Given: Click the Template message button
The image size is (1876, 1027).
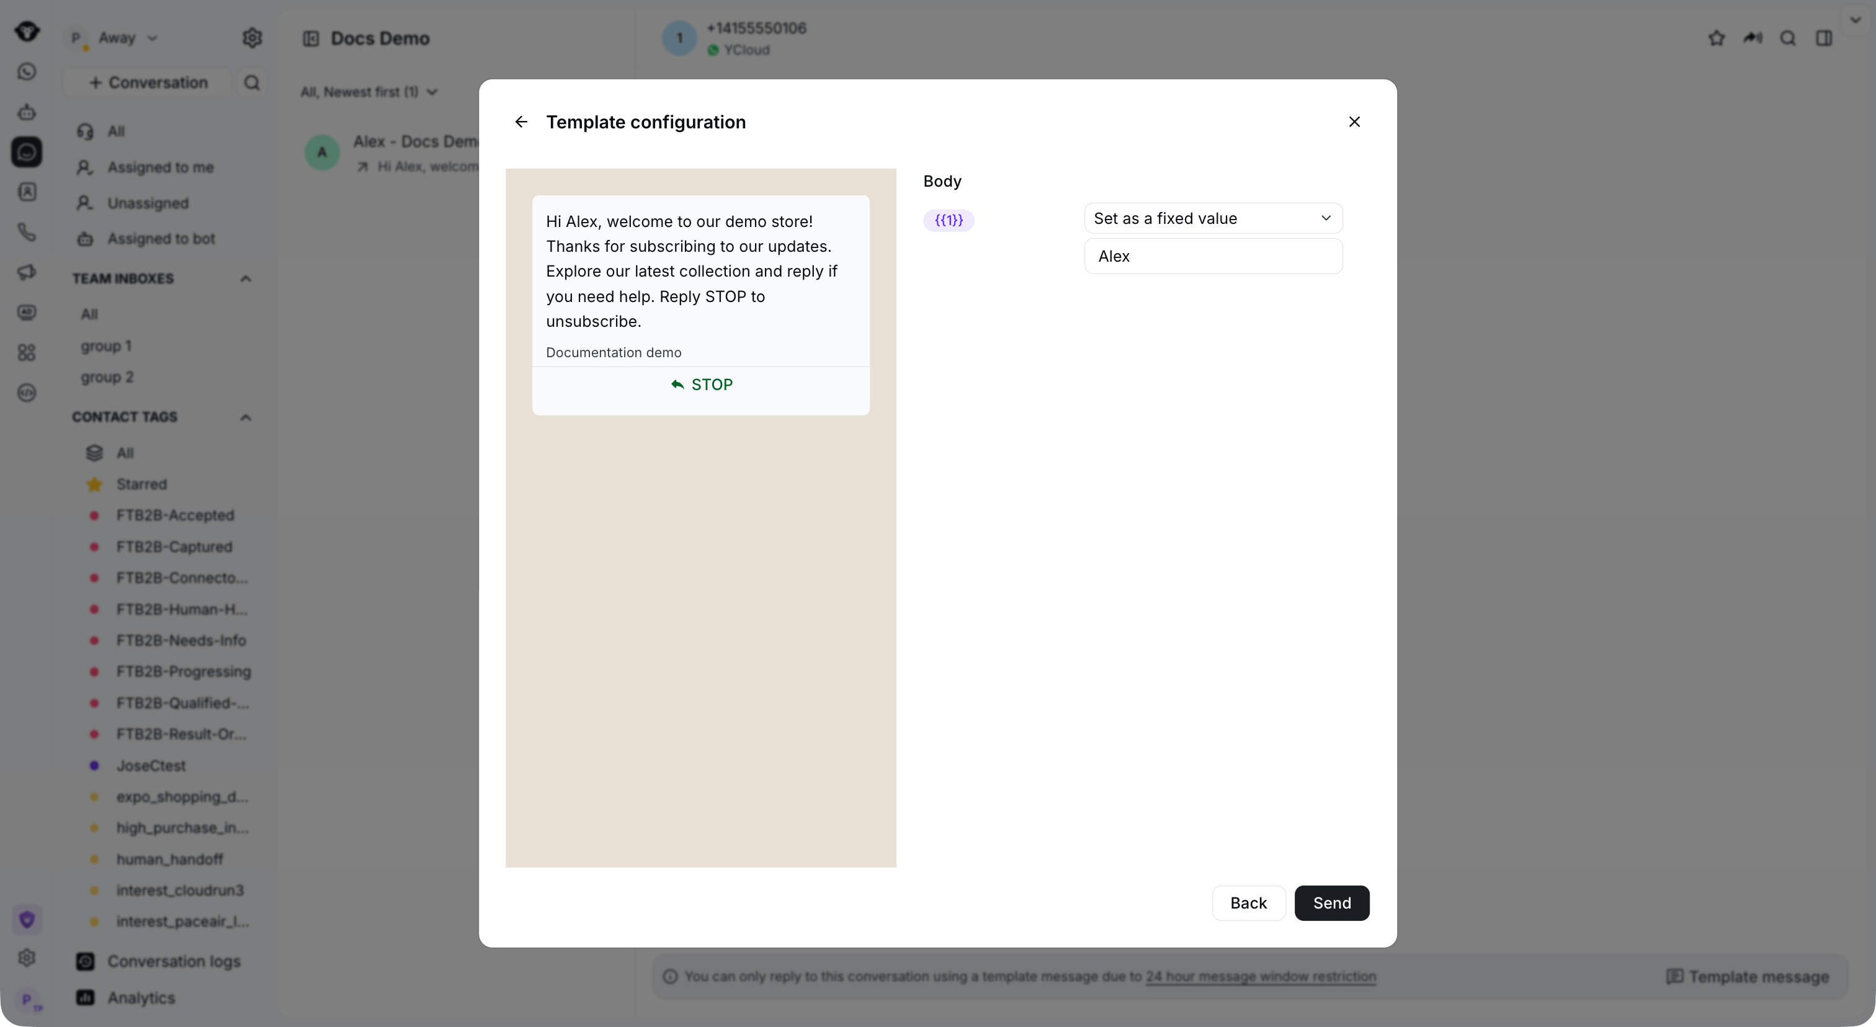Looking at the screenshot, I should 1747,976.
